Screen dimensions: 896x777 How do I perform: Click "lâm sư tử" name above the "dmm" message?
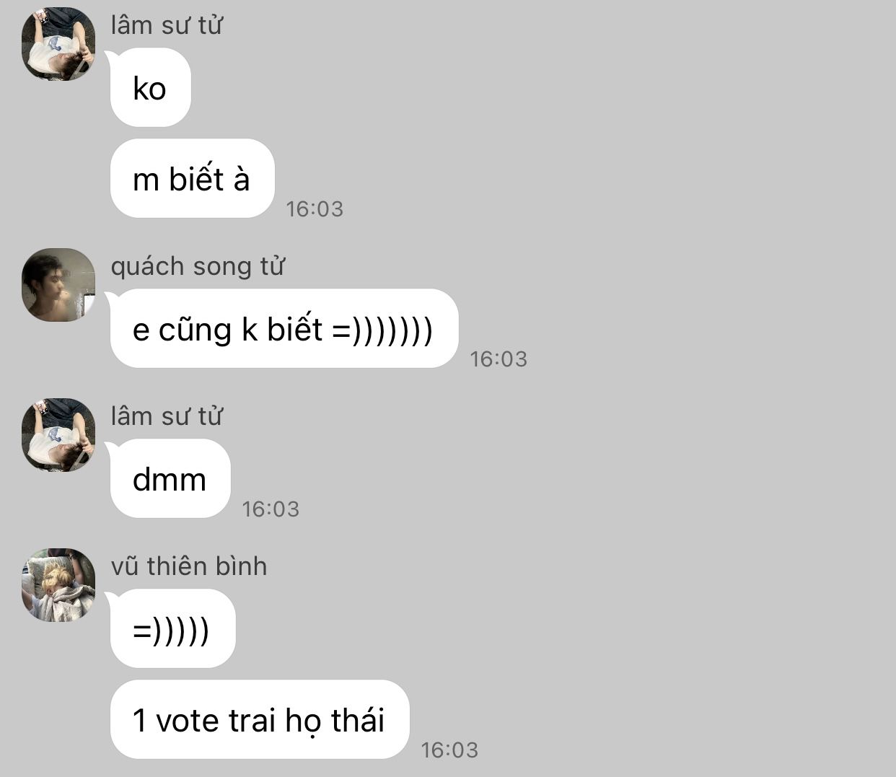tap(166, 416)
